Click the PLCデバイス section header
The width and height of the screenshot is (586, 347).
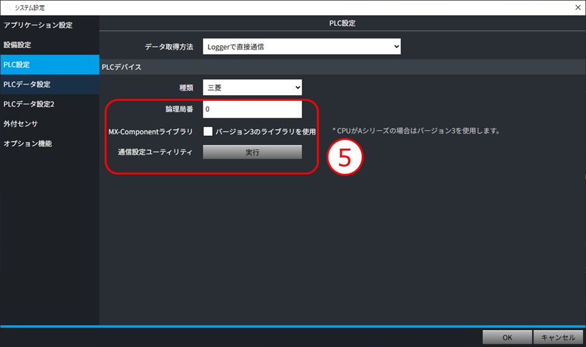pyautogui.click(x=122, y=67)
